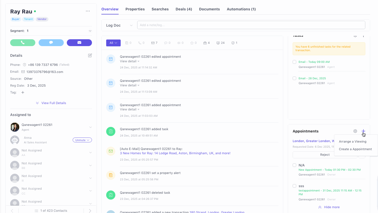This screenshot has height=213, width=378.
Task: Click the blue chat message button
Action: (x=51, y=43)
